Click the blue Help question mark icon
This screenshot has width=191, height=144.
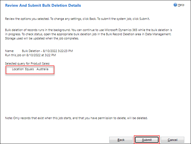[175, 5]
